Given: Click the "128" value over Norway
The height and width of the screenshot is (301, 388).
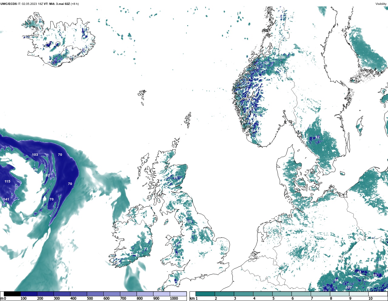Looking at the screenshot, I should pyautogui.click(x=266, y=63).
